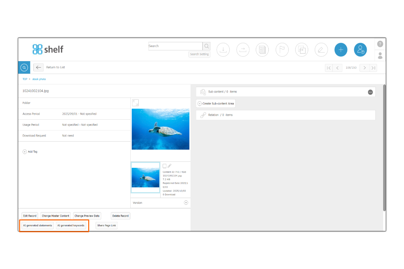404x269 pixels.
Task: Click Add Tag plus button
Action: click(x=25, y=152)
